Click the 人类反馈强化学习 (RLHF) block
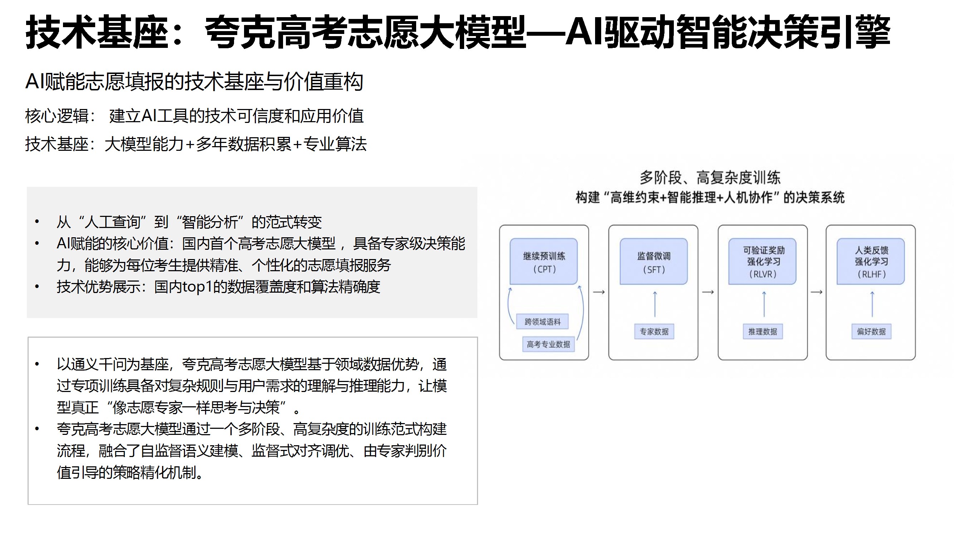This screenshot has height=536, width=954. tap(871, 262)
